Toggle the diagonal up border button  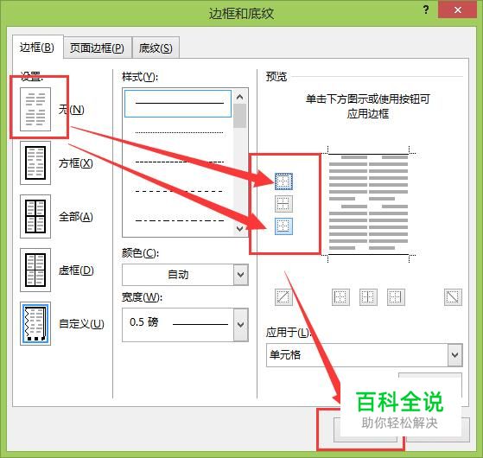tap(283, 297)
